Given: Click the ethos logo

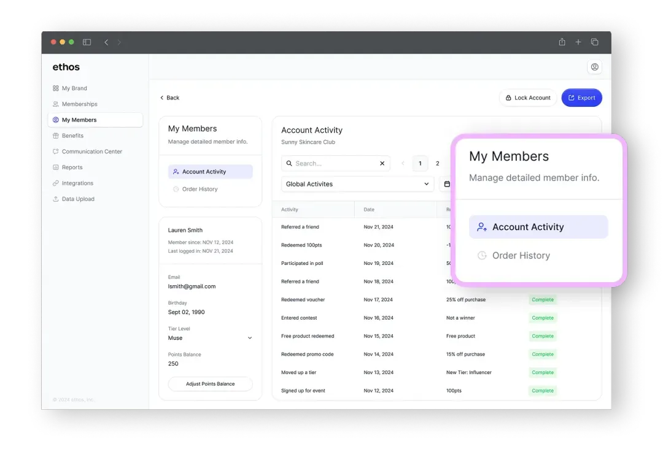Looking at the screenshot, I should tap(66, 67).
